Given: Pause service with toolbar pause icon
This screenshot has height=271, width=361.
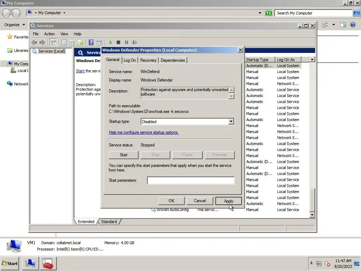Looking at the screenshot, I should pos(127,42).
